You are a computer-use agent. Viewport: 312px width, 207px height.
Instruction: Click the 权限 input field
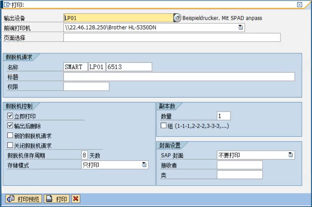pos(86,86)
